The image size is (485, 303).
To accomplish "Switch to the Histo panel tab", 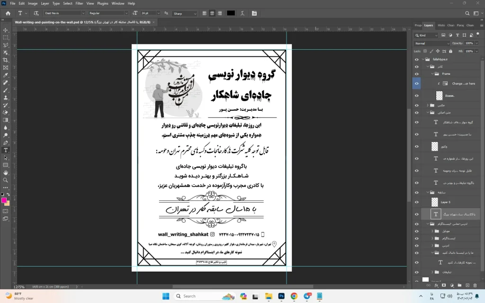I will pos(441,26).
